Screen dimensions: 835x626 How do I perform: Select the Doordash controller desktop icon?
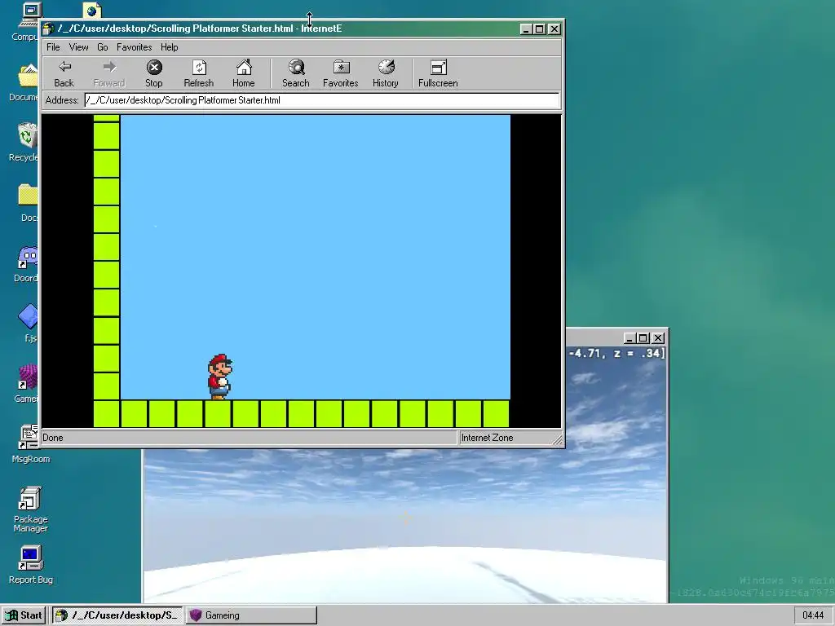tap(27, 264)
